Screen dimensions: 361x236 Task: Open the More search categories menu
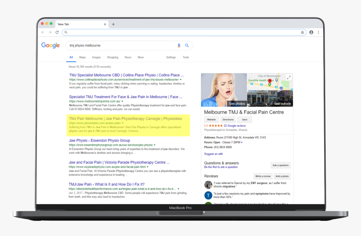pyautogui.click(x=141, y=57)
